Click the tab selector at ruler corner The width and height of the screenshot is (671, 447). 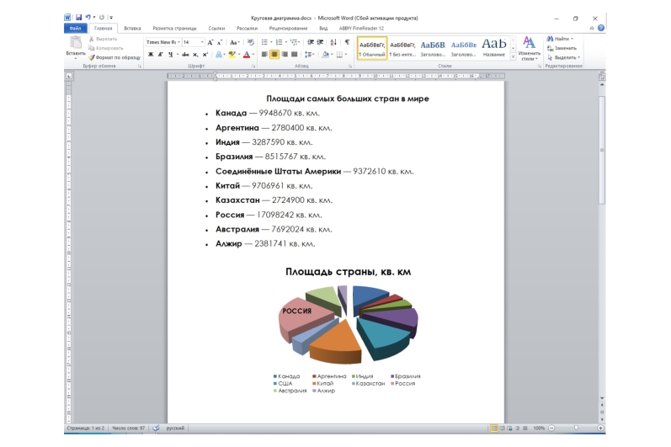pyautogui.click(x=69, y=76)
